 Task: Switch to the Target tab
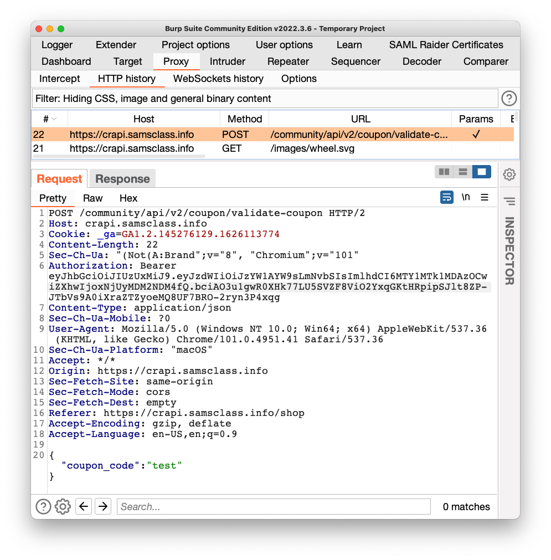pos(127,61)
